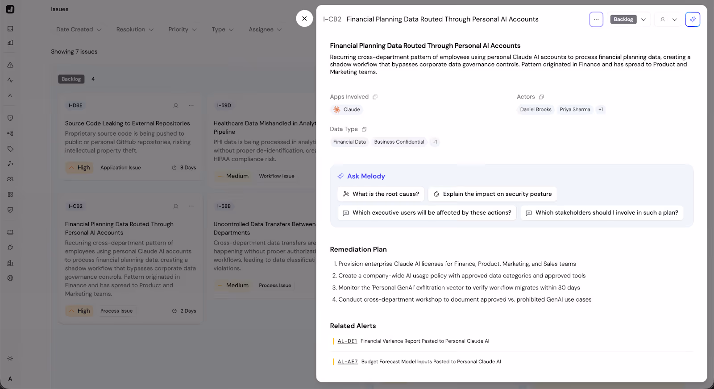This screenshot has width=714, height=389.
Task: Open the three-dots menu in issue header
Action: 596,19
